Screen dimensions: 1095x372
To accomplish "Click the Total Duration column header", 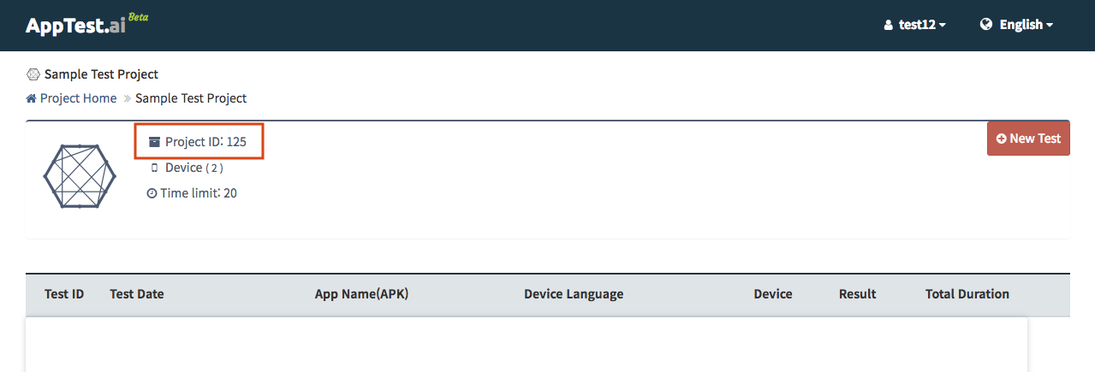I will 967,294.
